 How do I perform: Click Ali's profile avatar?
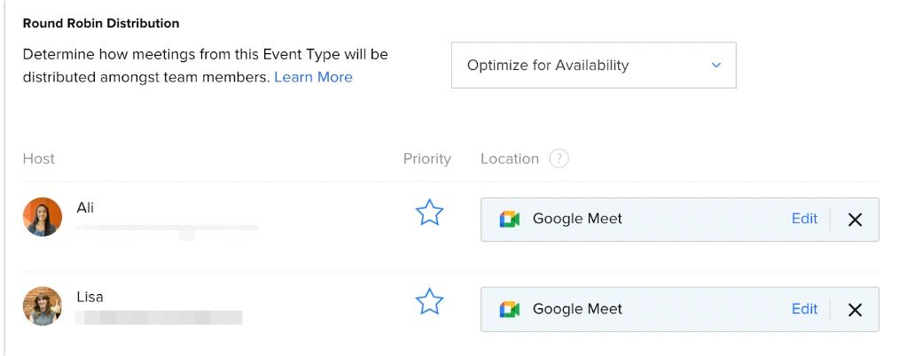pos(43,217)
